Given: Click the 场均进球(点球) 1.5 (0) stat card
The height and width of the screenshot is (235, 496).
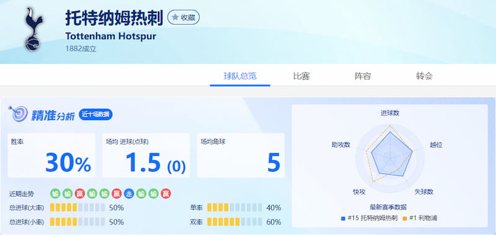Looking at the screenshot, I should pyautogui.click(x=146, y=155).
